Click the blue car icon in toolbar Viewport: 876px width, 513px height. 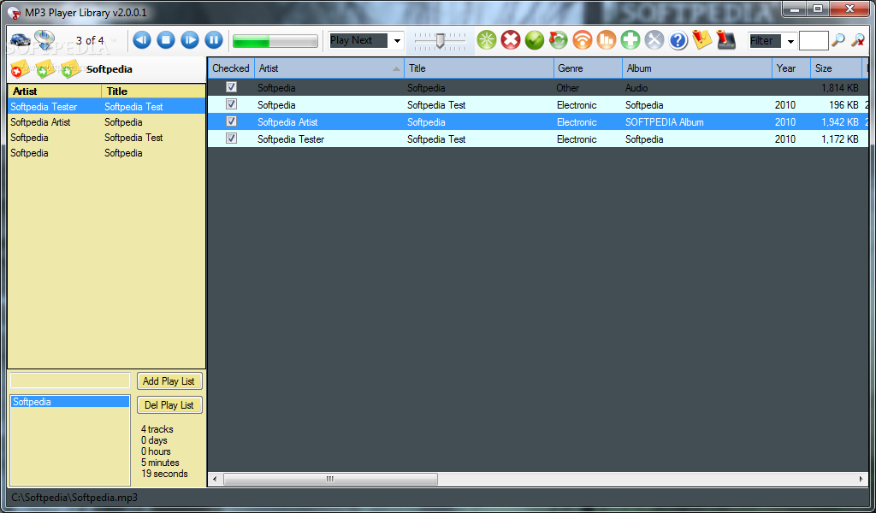(x=21, y=39)
